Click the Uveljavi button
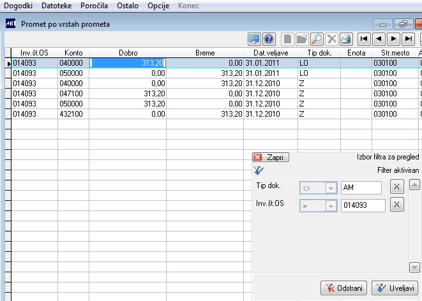This screenshot has height=301, width=422. coord(395,288)
